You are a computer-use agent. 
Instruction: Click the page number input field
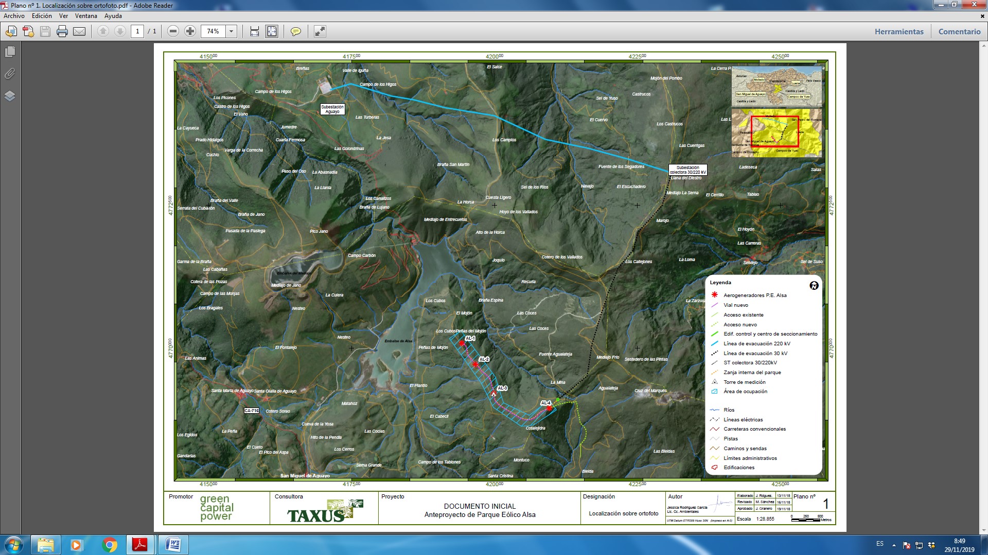(x=137, y=31)
